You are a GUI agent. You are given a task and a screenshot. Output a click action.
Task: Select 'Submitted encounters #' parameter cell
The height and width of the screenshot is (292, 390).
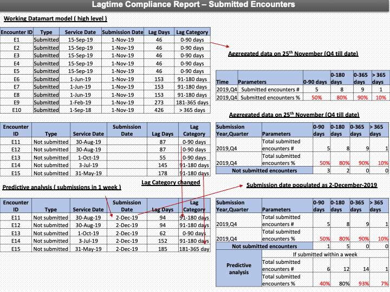click(270, 90)
